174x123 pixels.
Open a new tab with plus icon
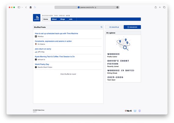click(160, 7)
